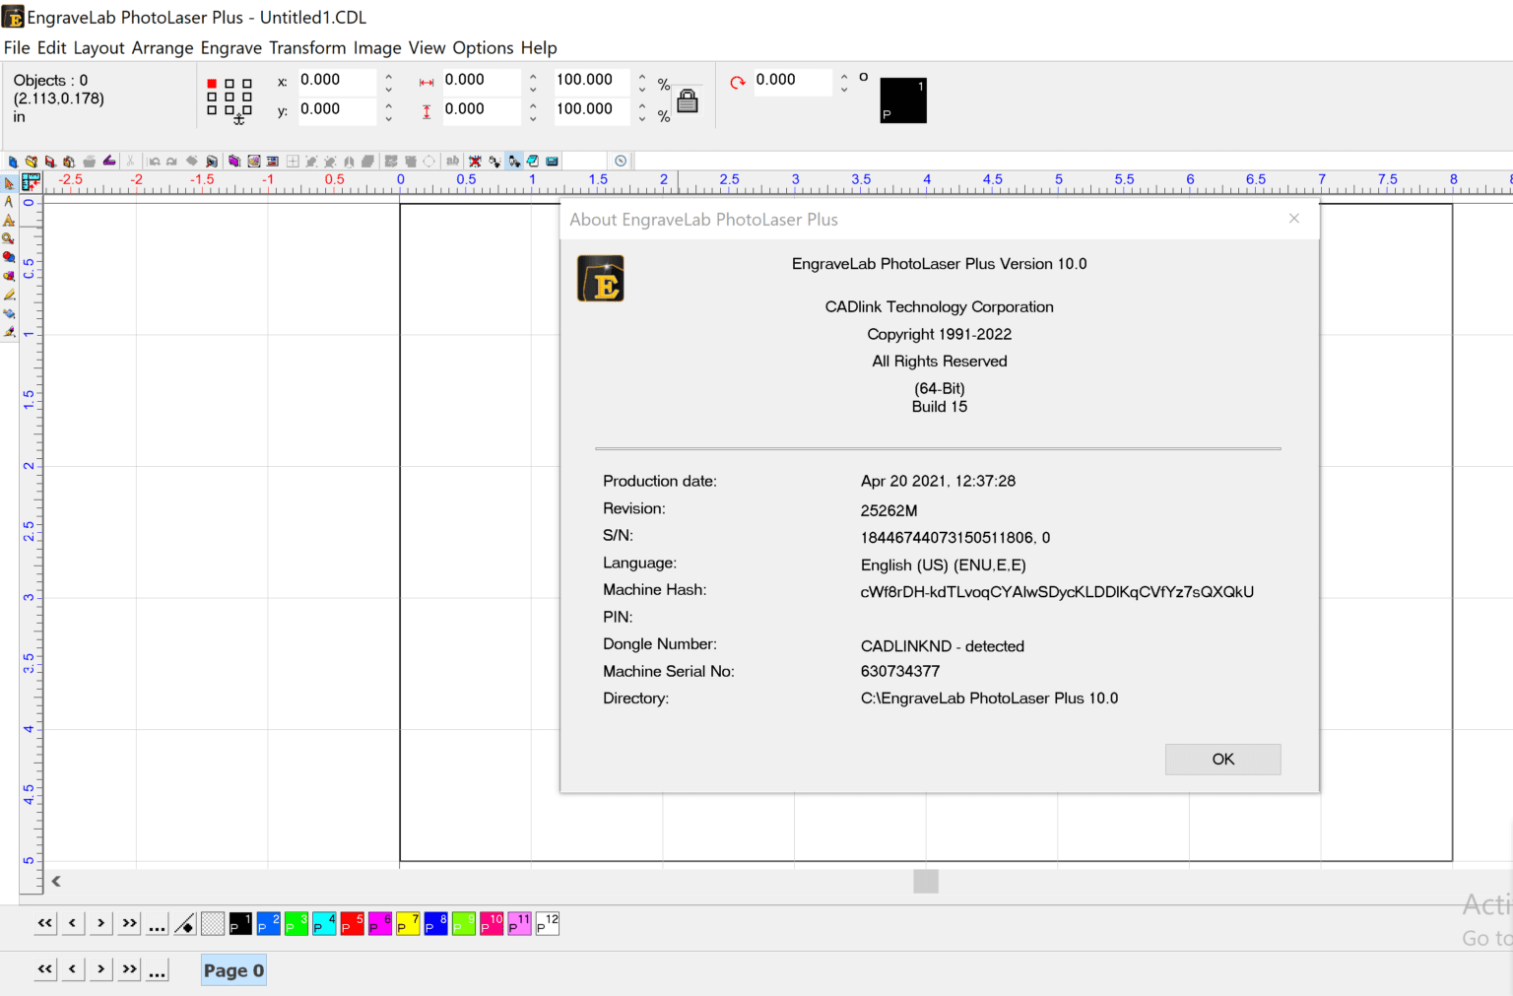Viewport: 1513px width, 996px height.
Task: Click the ruler origin icon at canvas corner
Action: (32, 182)
